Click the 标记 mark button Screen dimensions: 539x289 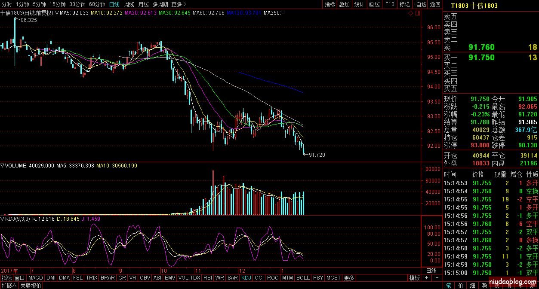[404, 4]
